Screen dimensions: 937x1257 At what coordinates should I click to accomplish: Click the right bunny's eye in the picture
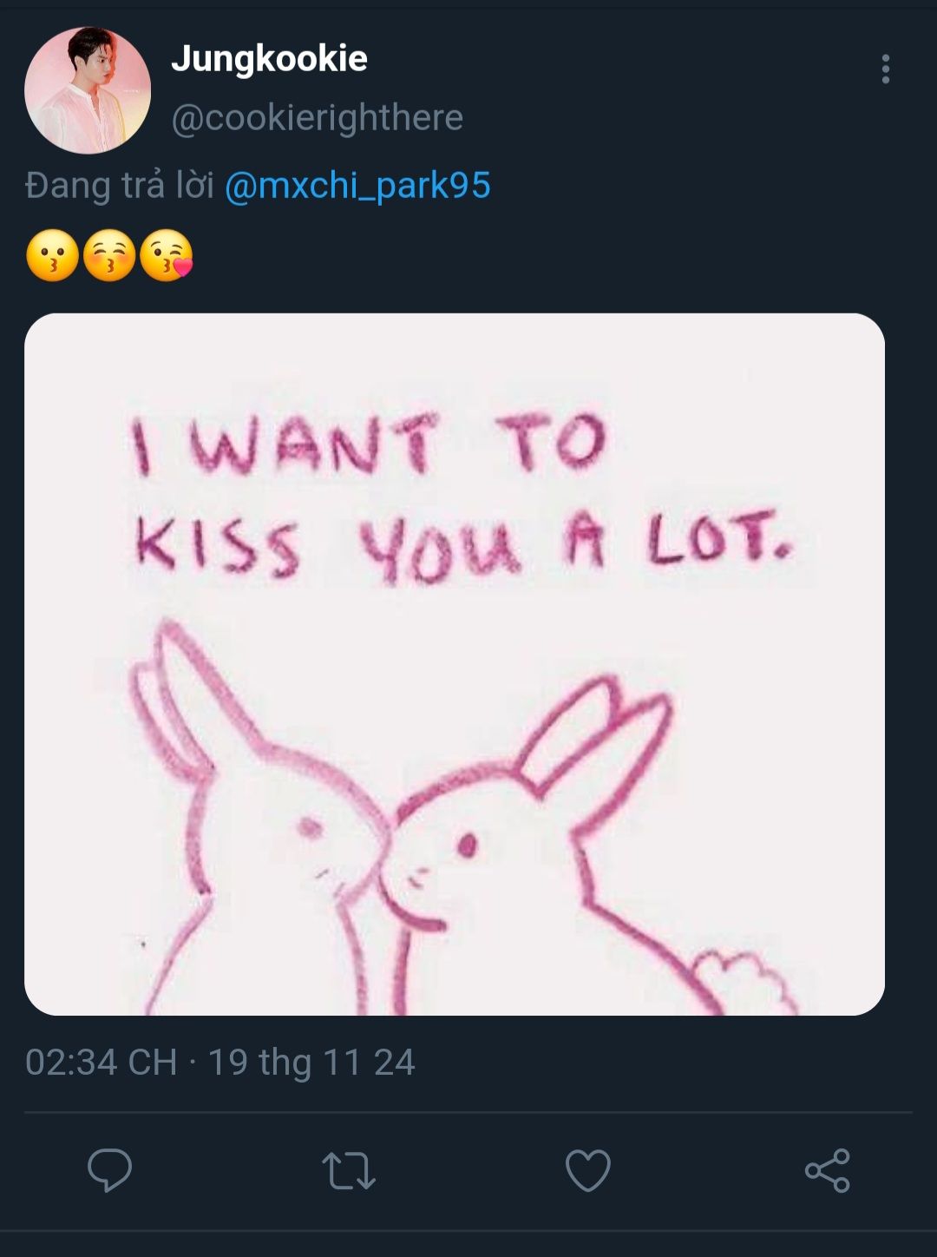[467, 844]
